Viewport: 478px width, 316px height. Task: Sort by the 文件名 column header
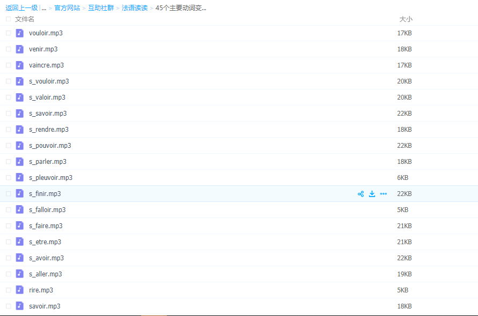(25, 19)
